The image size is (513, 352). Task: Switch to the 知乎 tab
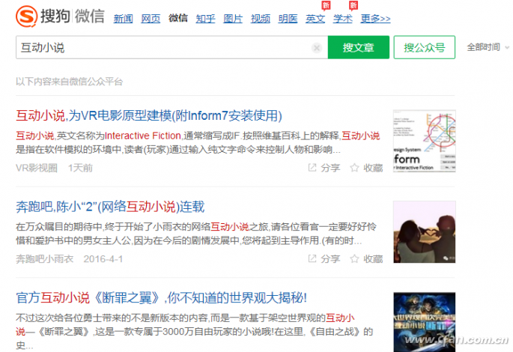[x=205, y=18]
